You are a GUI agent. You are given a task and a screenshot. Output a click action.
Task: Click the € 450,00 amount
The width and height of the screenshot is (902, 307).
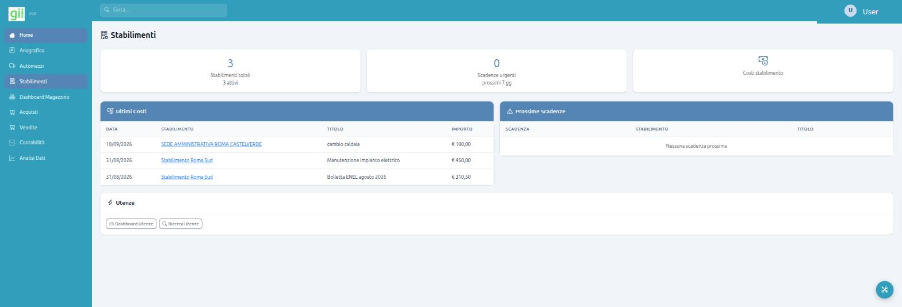point(461,160)
